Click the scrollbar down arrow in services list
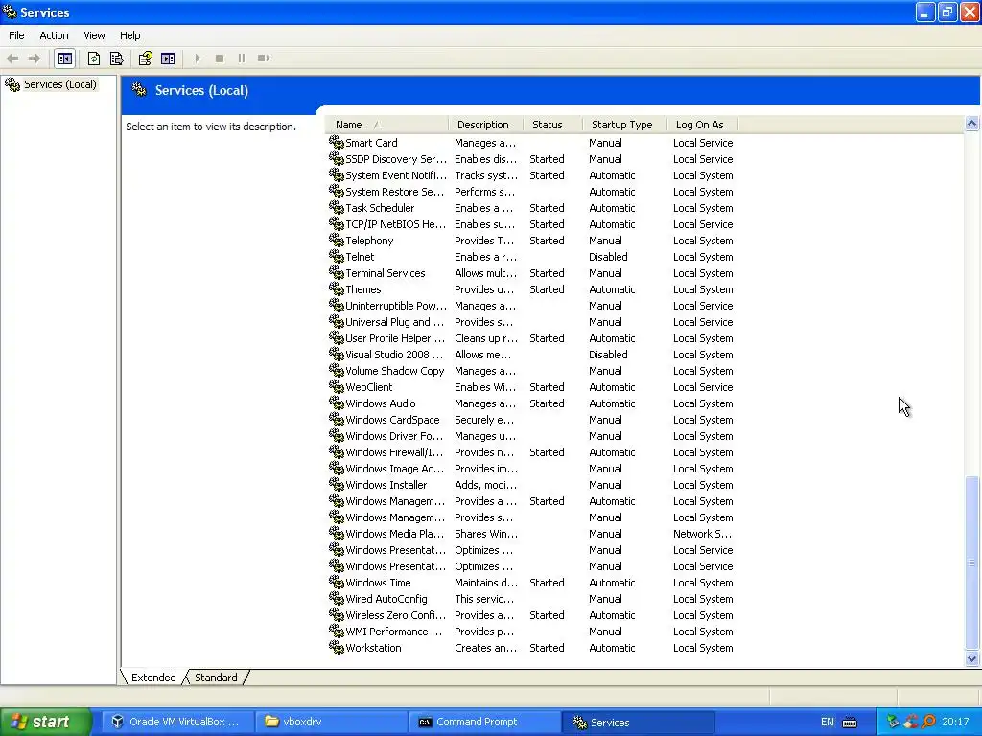Viewport: 982px width, 736px height. [x=972, y=657]
